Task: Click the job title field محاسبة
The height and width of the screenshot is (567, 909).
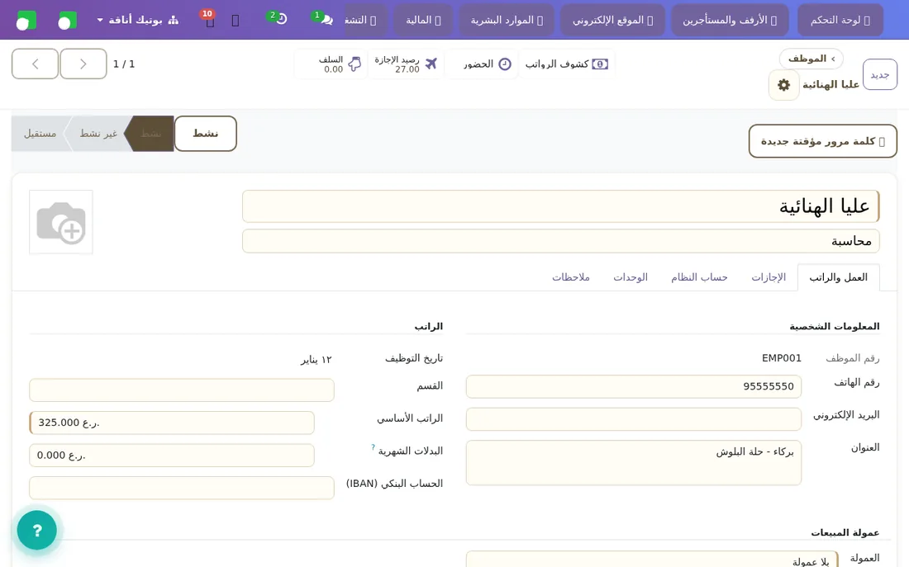Action: click(560, 241)
